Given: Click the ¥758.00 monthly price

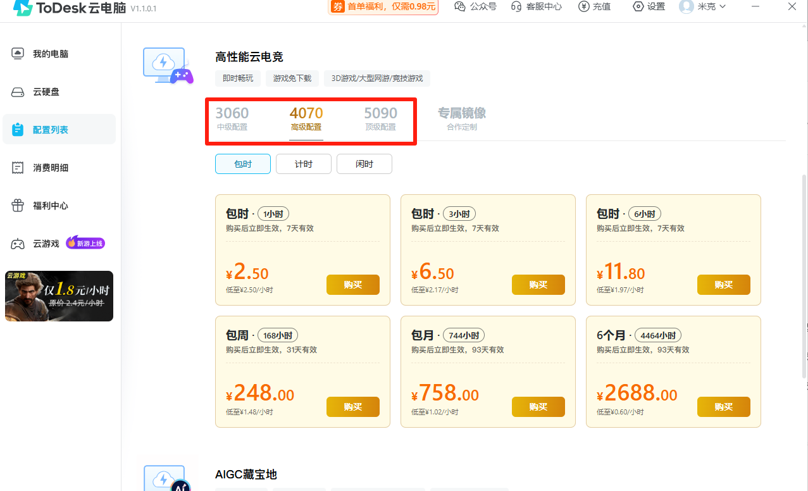Looking at the screenshot, I should [x=445, y=394].
